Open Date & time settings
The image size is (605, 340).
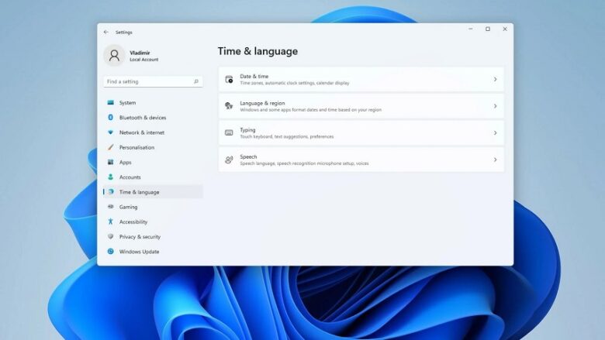pyautogui.click(x=361, y=79)
